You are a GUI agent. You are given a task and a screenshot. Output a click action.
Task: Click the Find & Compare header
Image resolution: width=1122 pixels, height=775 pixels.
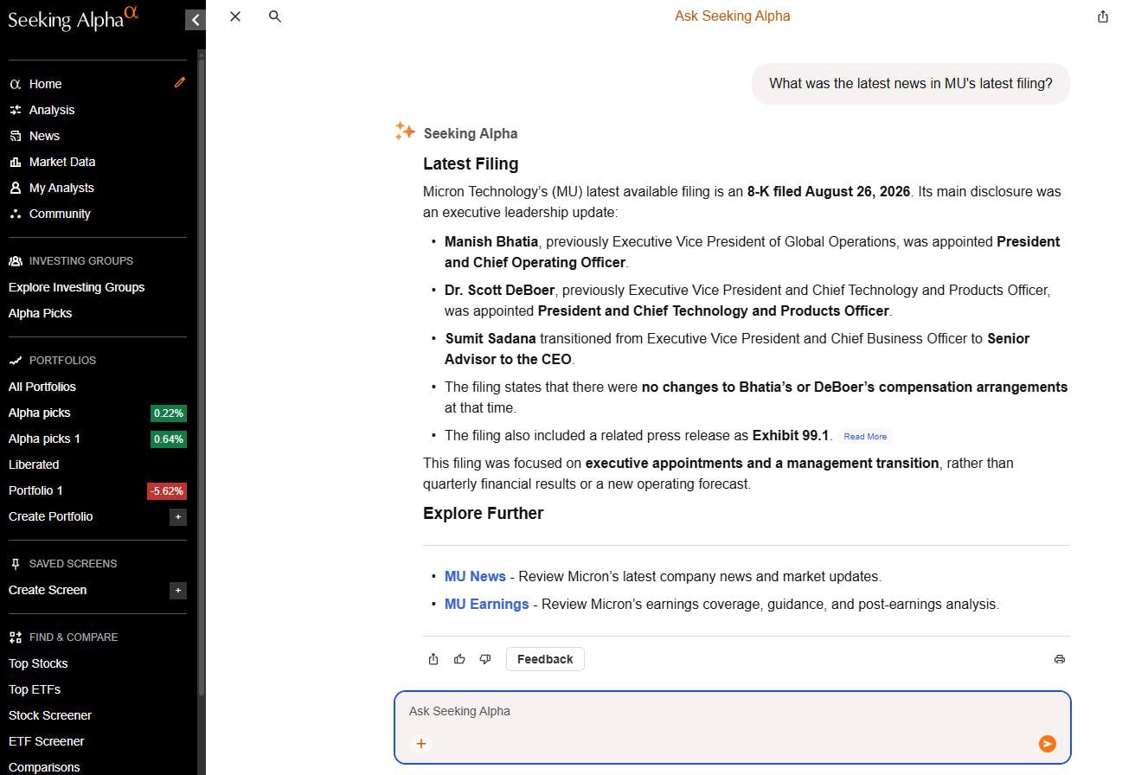click(63, 637)
